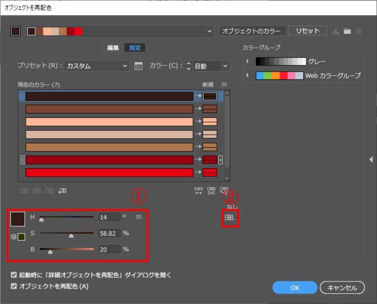Uncheck オブジェクトを再配色 (A) checkbox

(14, 286)
